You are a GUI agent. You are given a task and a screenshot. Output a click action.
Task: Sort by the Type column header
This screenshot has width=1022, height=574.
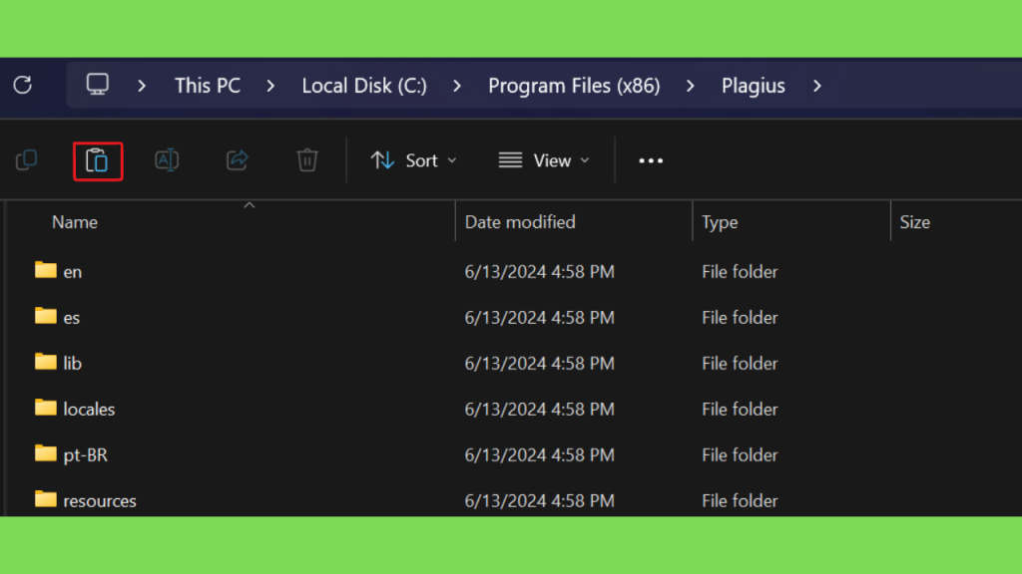(x=720, y=222)
